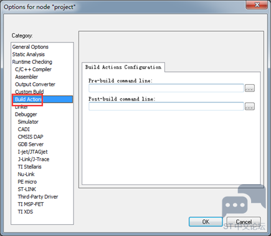
Task: Select Static Analysis category
Action: (x=29, y=54)
